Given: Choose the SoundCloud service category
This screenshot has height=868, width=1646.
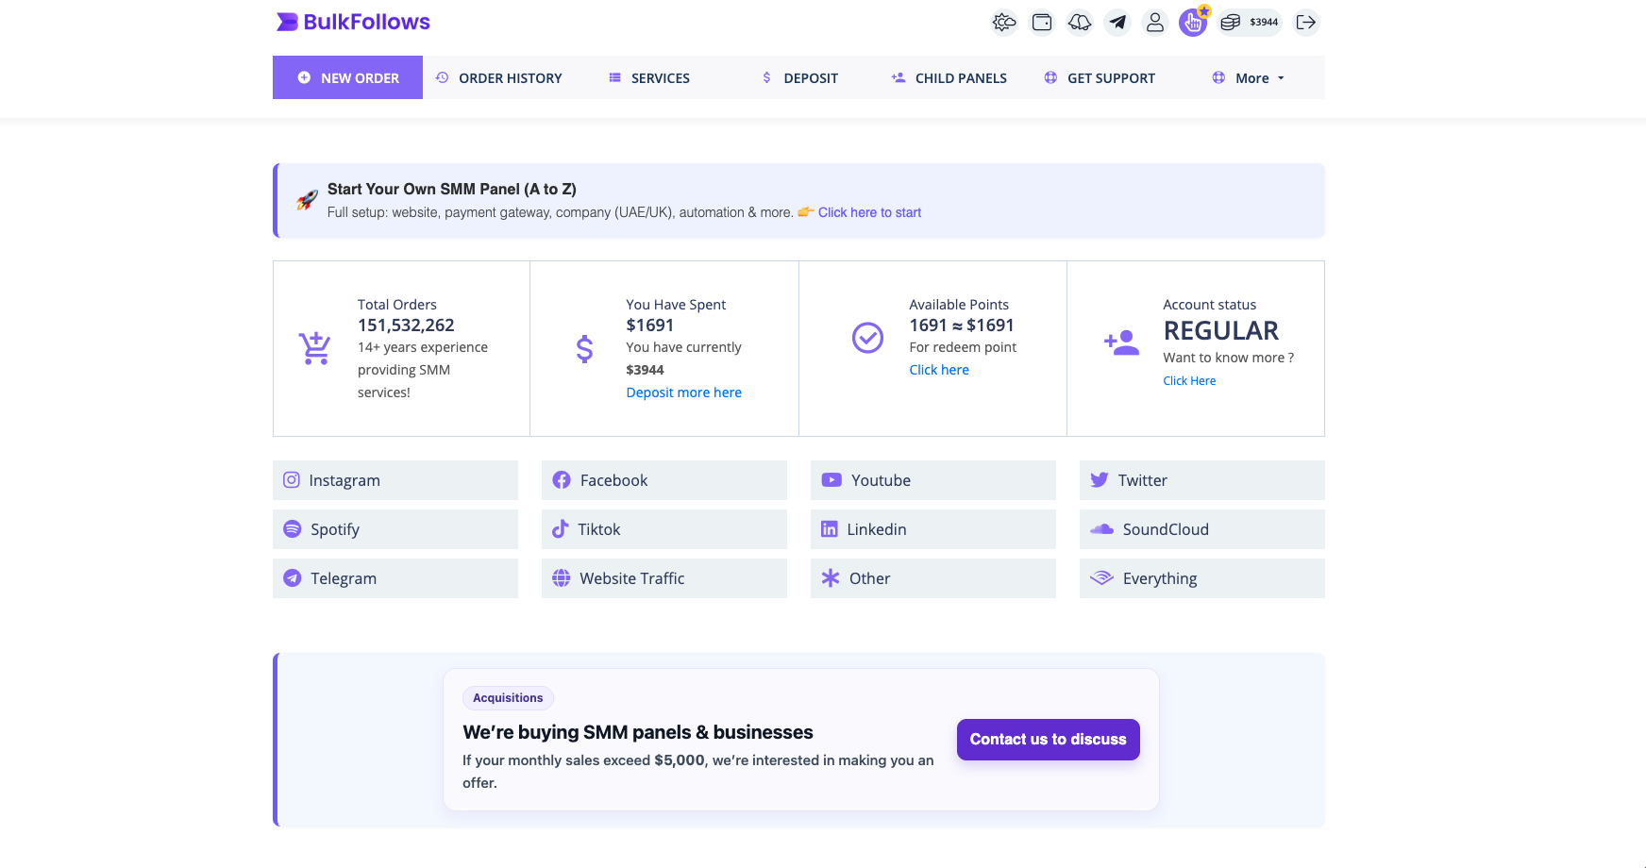Looking at the screenshot, I should pyautogui.click(x=1201, y=529).
